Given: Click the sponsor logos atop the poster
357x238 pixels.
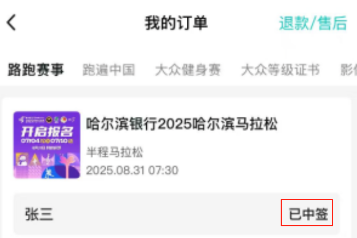Looking at the screenshot, I should point(47,120).
